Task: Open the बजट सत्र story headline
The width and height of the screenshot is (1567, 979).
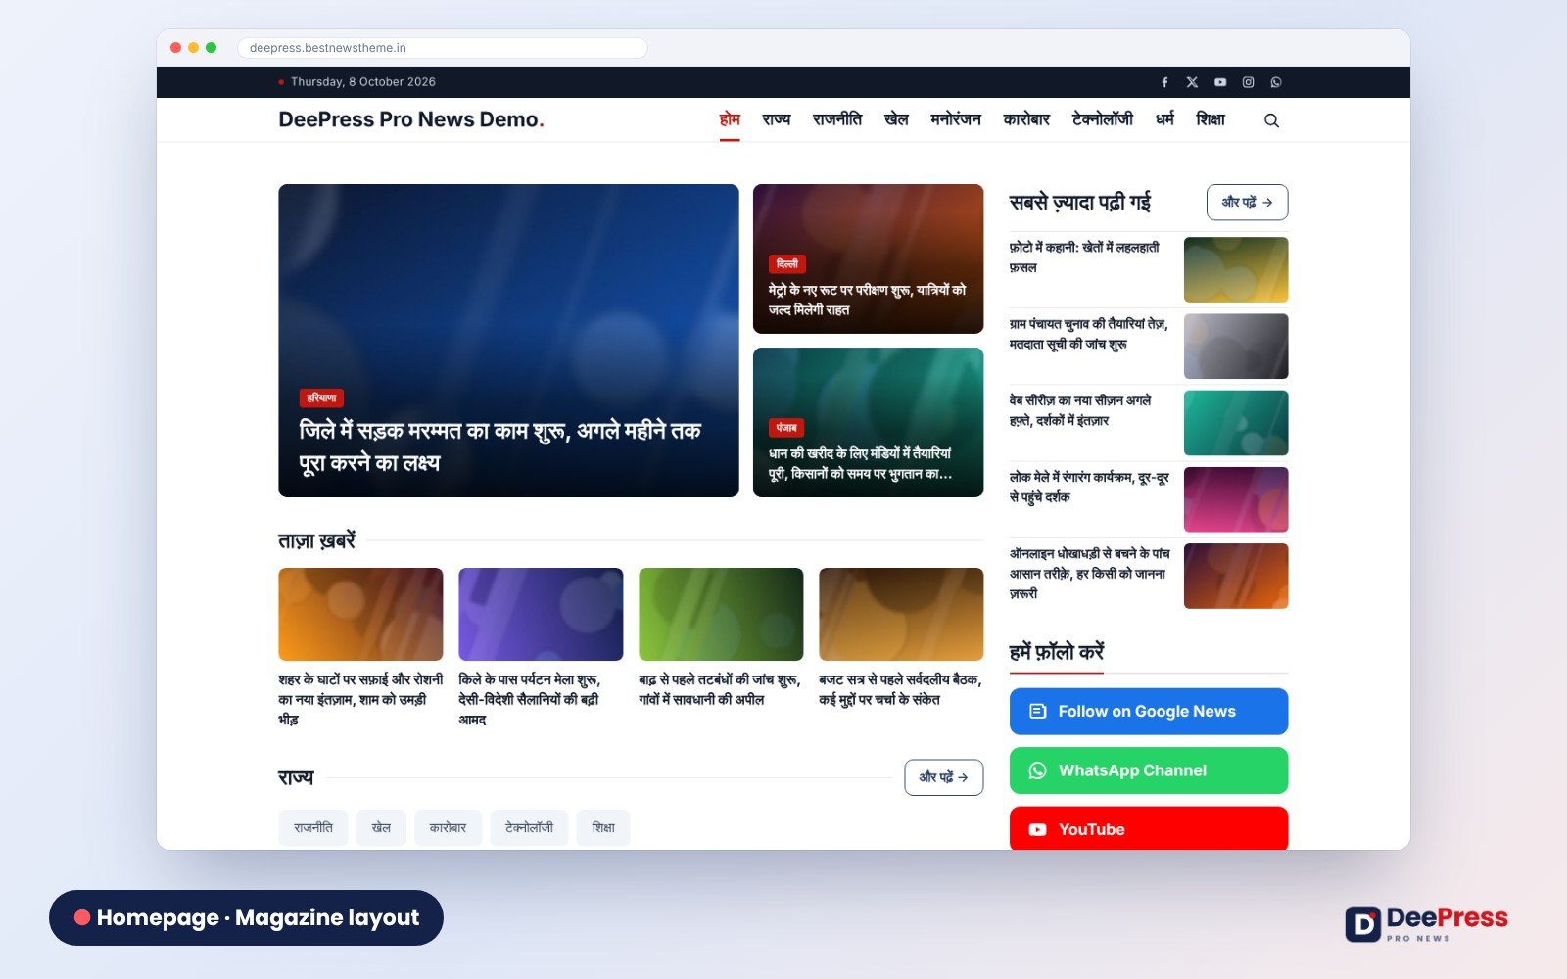Action: tap(900, 690)
